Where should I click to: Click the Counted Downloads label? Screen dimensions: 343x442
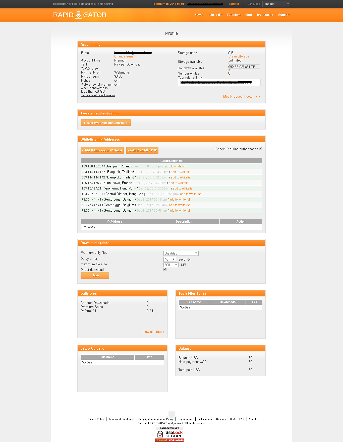pyautogui.click(x=95, y=303)
